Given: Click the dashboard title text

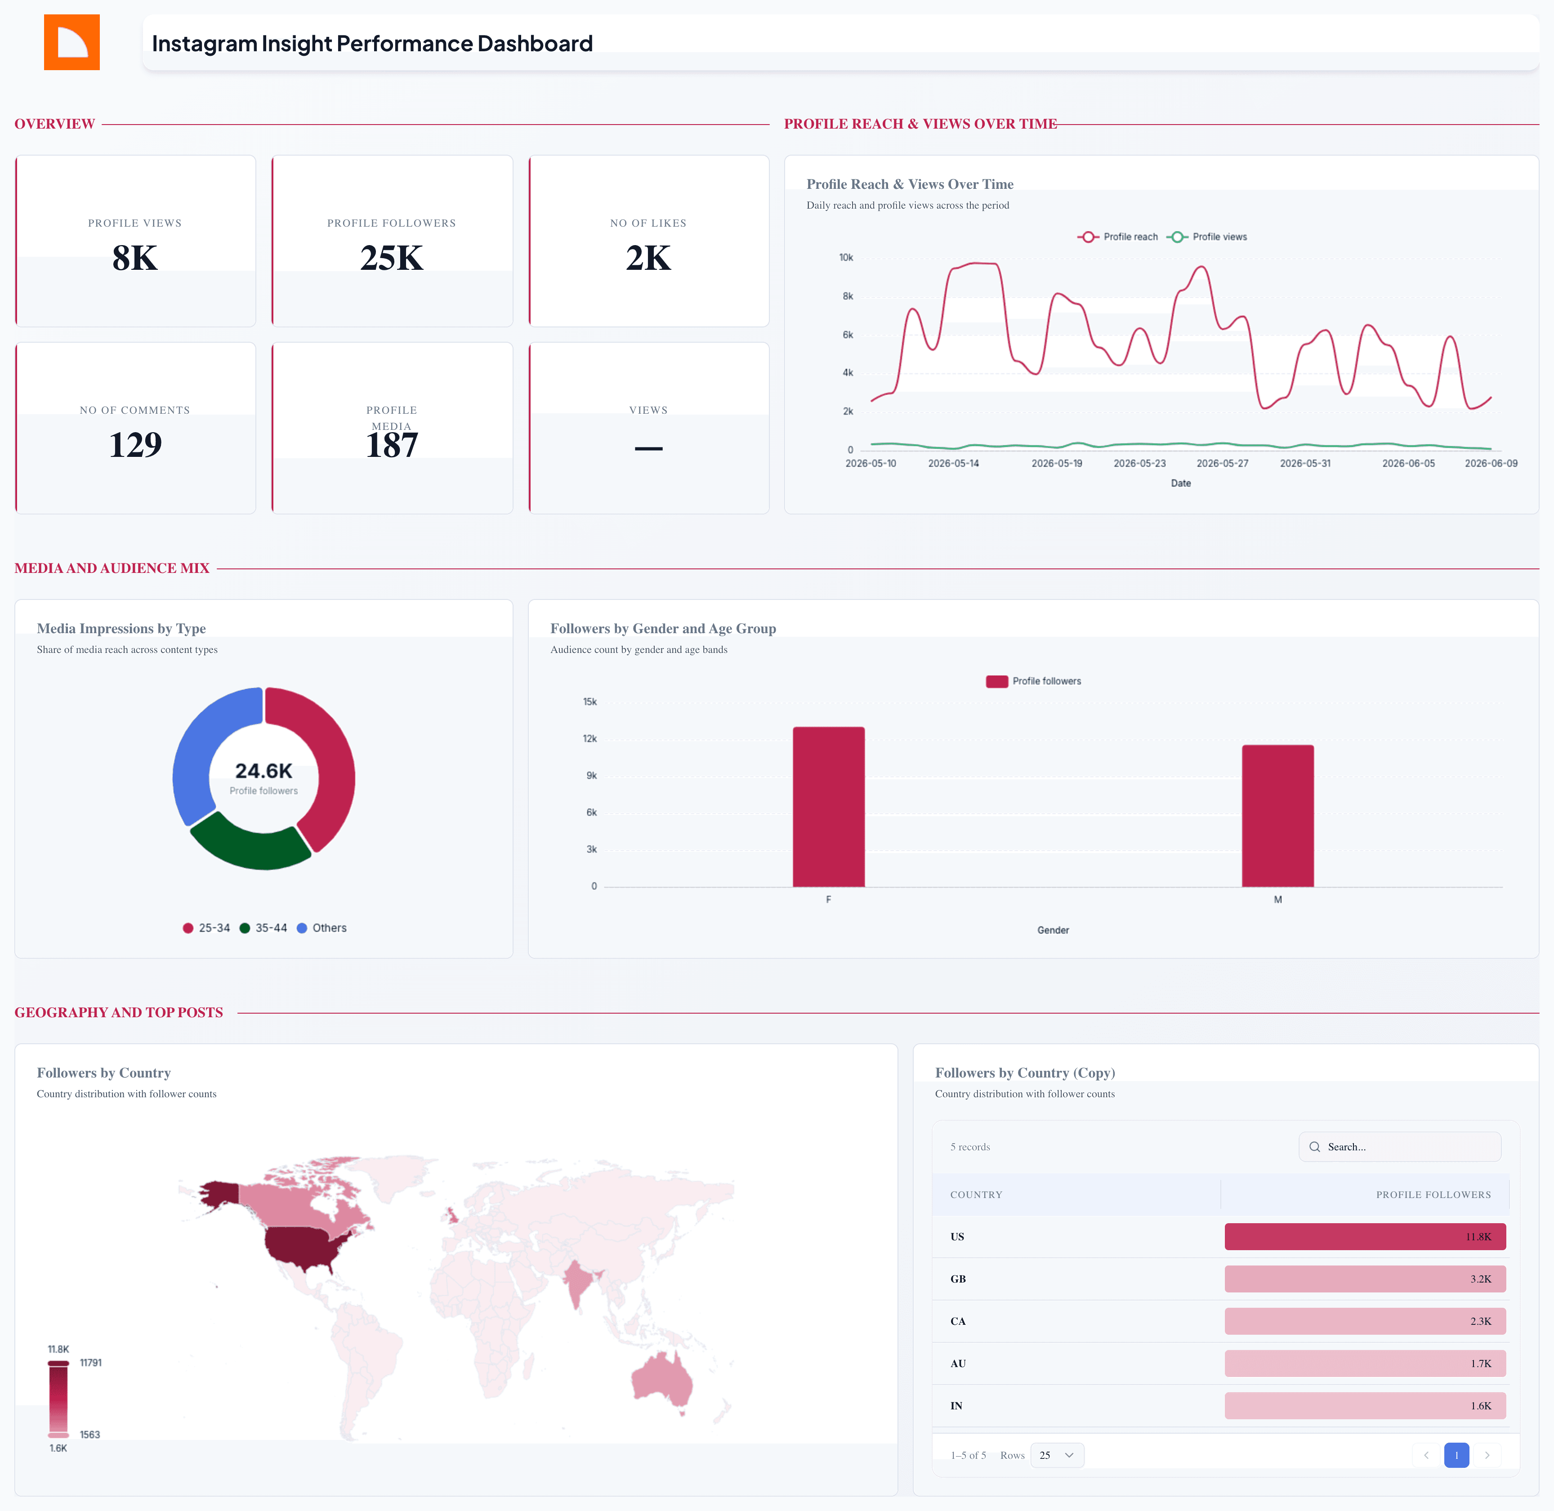Looking at the screenshot, I should pyautogui.click(x=372, y=43).
